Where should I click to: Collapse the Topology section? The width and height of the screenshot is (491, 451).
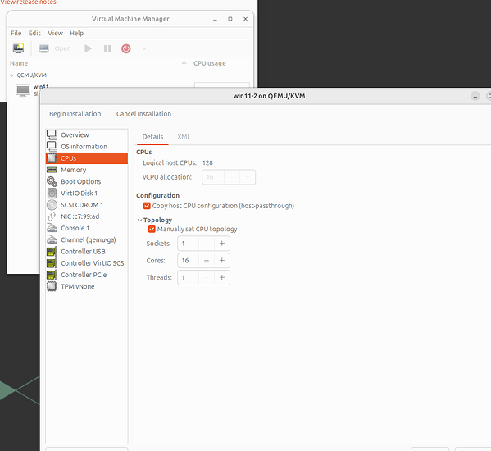(x=139, y=221)
